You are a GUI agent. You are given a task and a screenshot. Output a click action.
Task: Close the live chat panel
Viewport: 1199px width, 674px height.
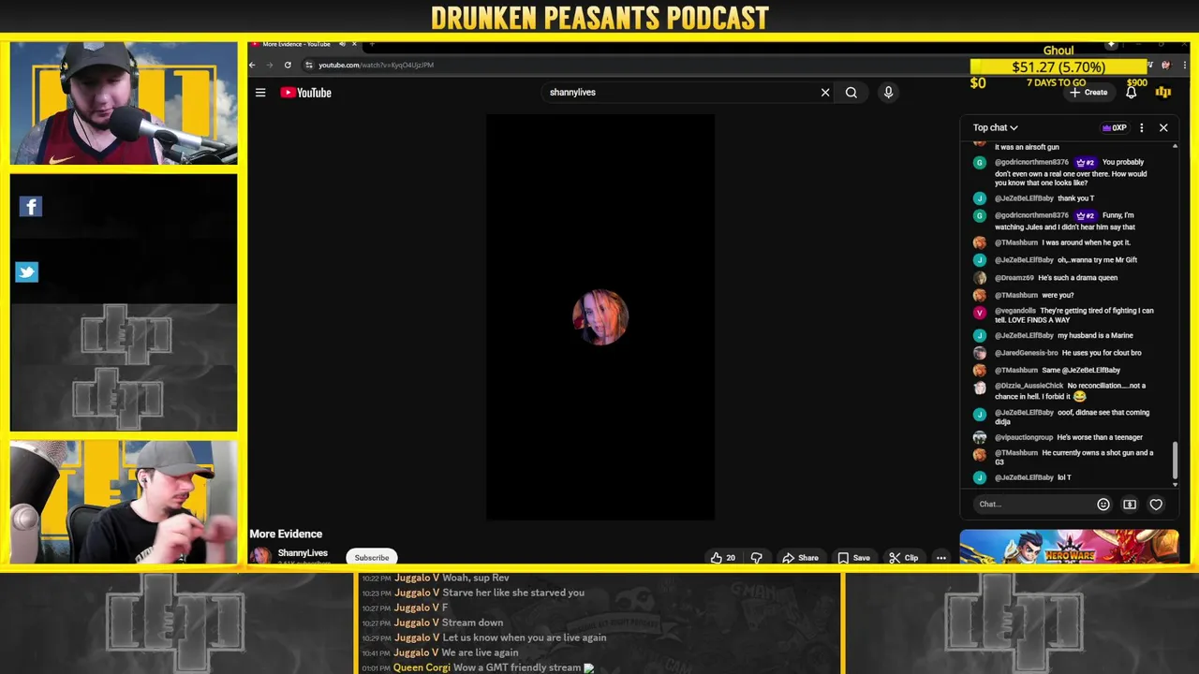click(1163, 127)
